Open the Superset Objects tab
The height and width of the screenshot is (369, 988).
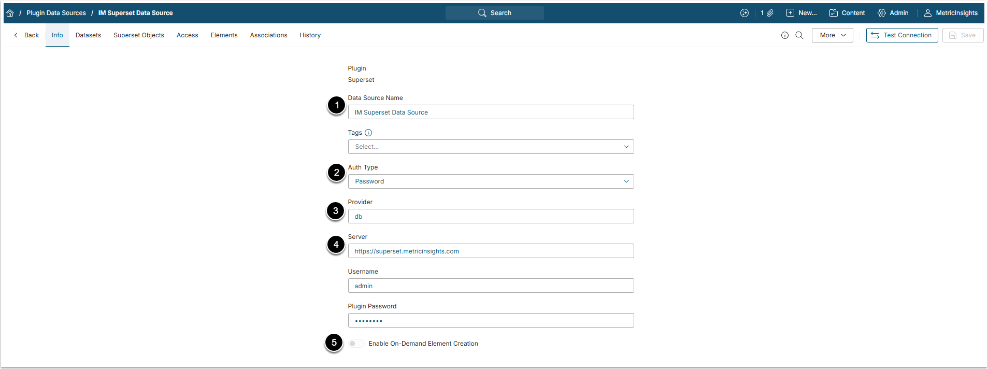[x=139, y=35]
